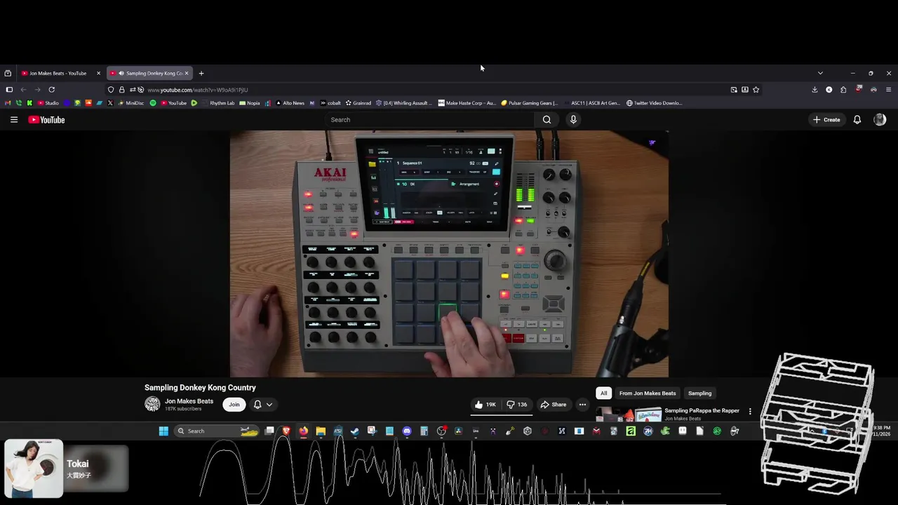This screenshot has height=505, width=898.
Task: Close the Jon Makes Beats tab
Action: point(98,73)
